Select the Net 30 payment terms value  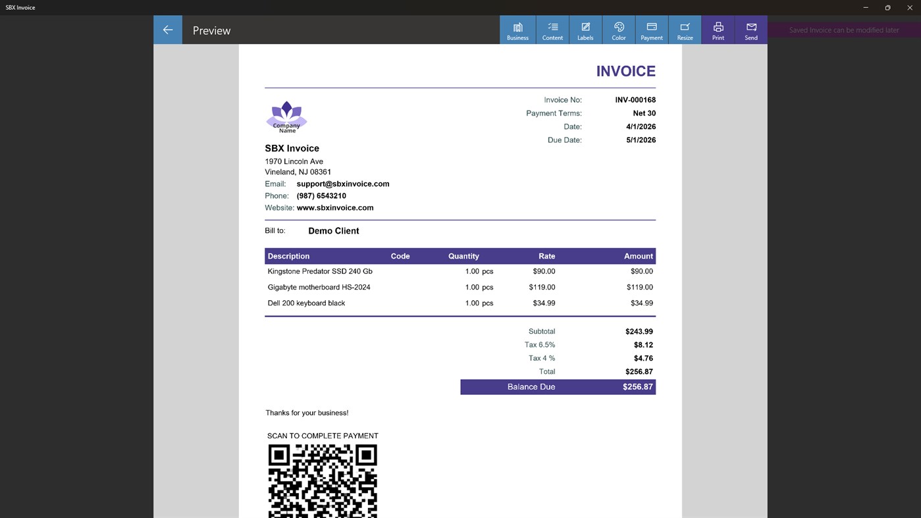coord(644,113)
